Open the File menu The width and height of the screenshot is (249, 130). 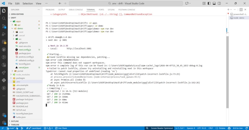[10, 3]
